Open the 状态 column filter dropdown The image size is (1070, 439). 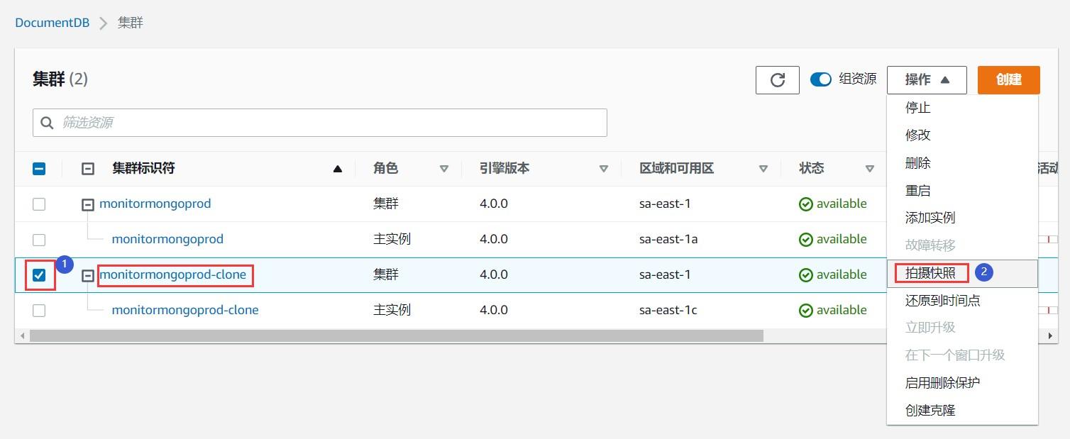coord(871,168)
